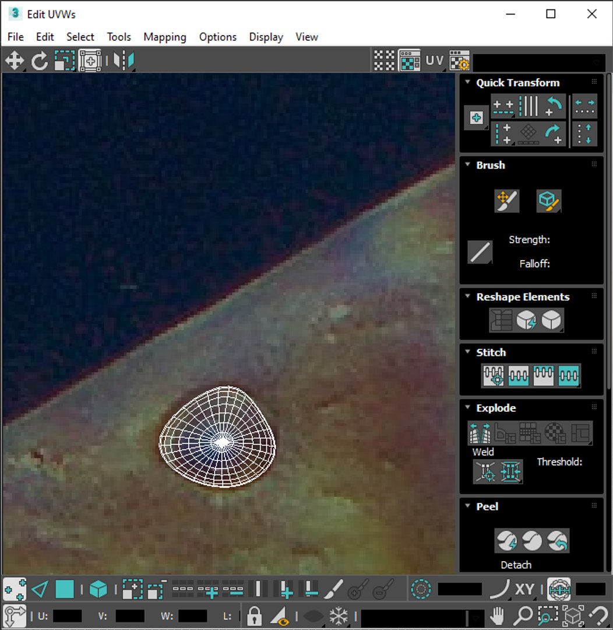Select the Freeform Mode tool
The image size is (613, 630).
(90, 61)
